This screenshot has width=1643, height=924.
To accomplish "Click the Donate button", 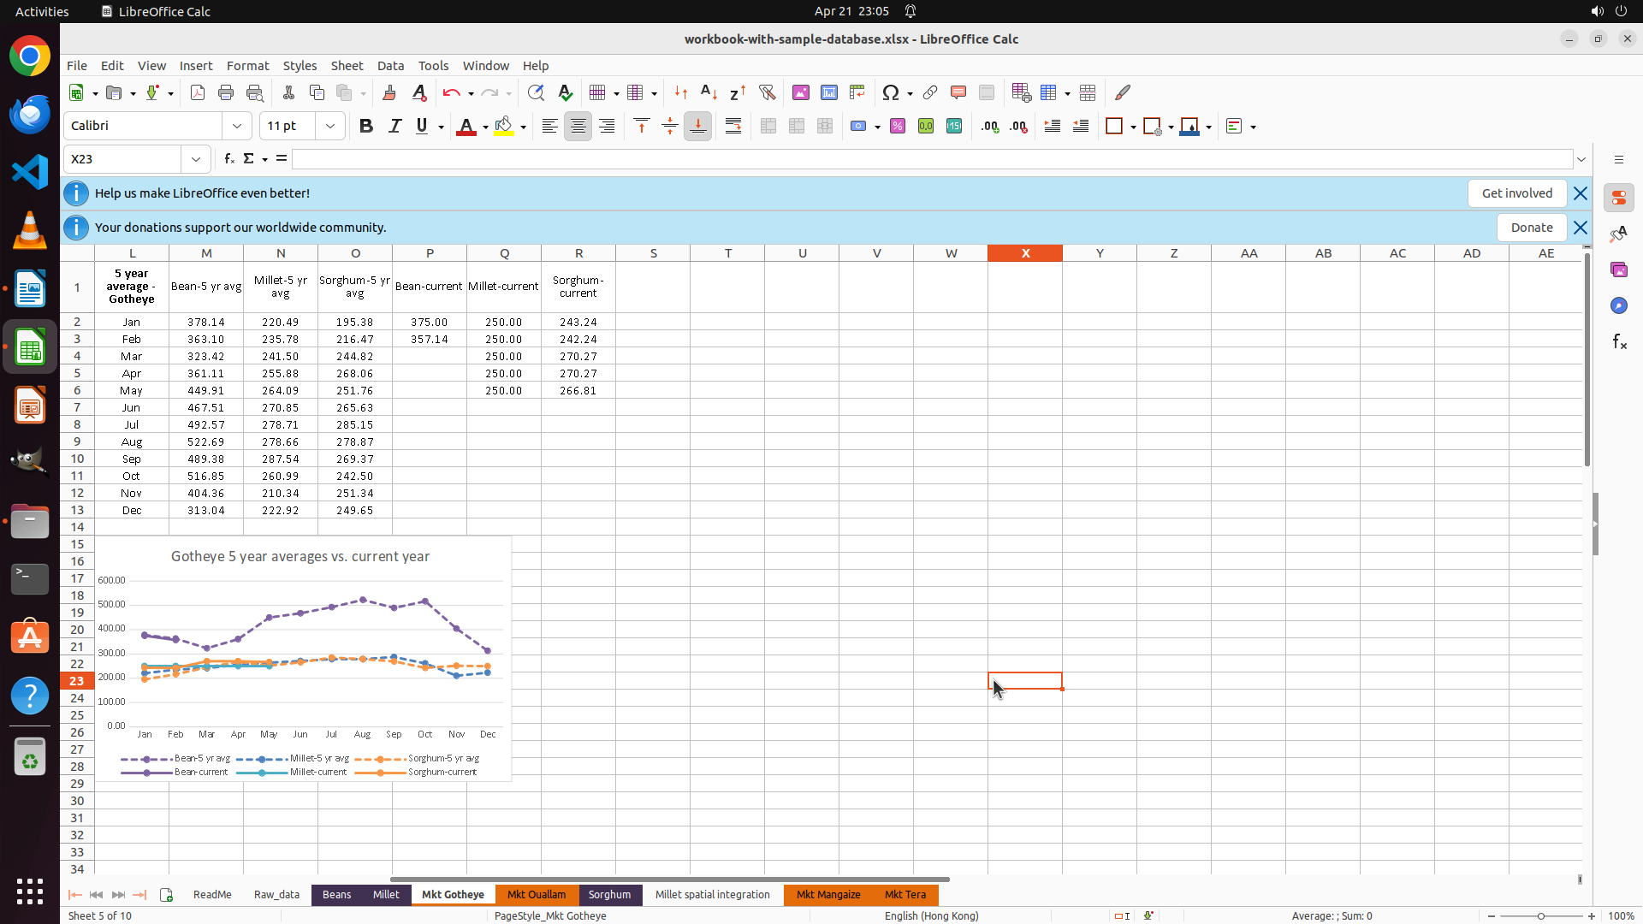I will [1531, 228].
